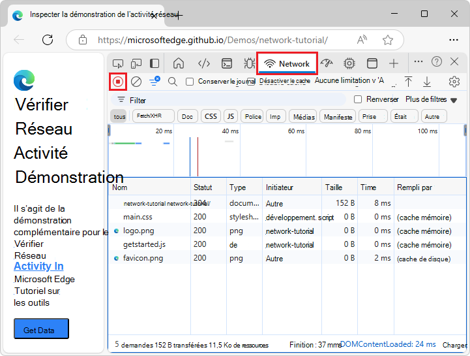Import HAR file upward arrow

(x=408, y=82)
